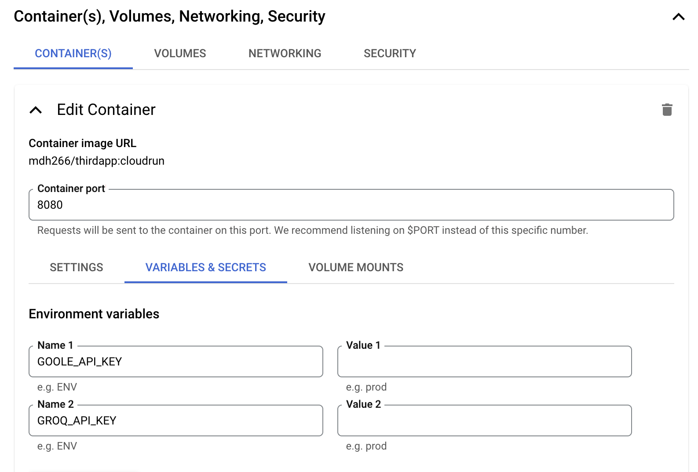698x472 pixels.
Task: Open the VOLUMES tab
Action: (x=180, y=54)
